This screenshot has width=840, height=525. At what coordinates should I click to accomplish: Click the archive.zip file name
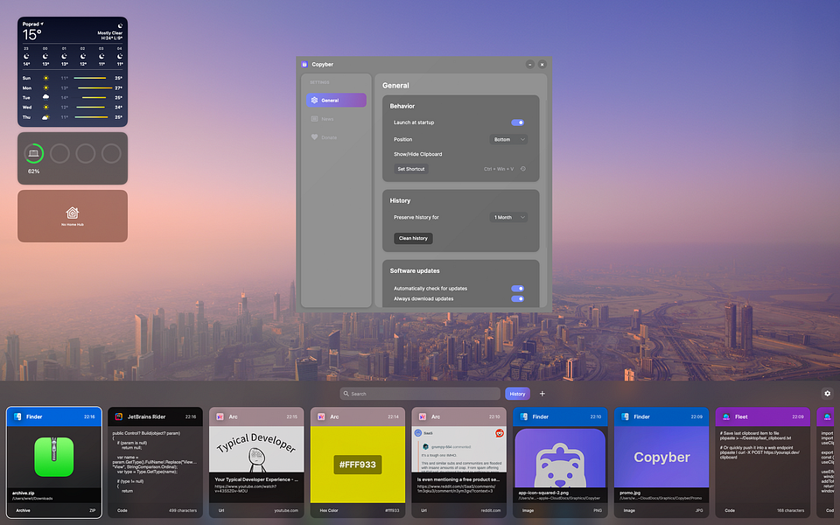(24, 493)
